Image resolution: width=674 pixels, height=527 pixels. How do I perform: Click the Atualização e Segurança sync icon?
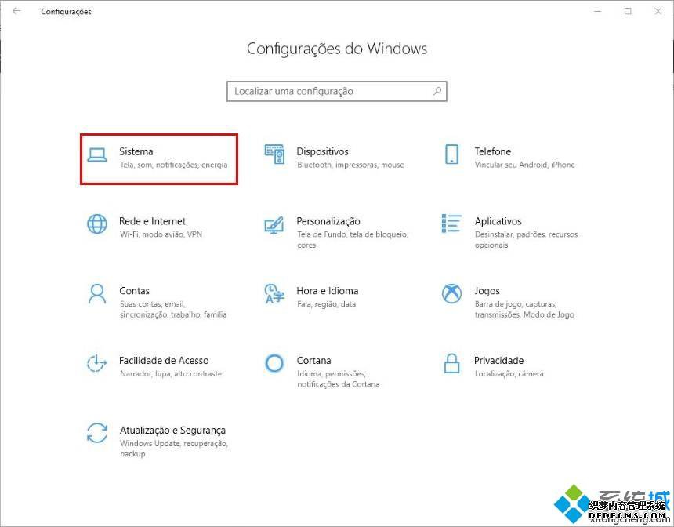[x=97, y=433]
